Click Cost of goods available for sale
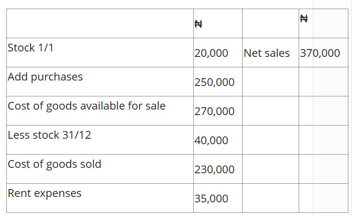This screenshot has height=216, width=352. (87, 106)
